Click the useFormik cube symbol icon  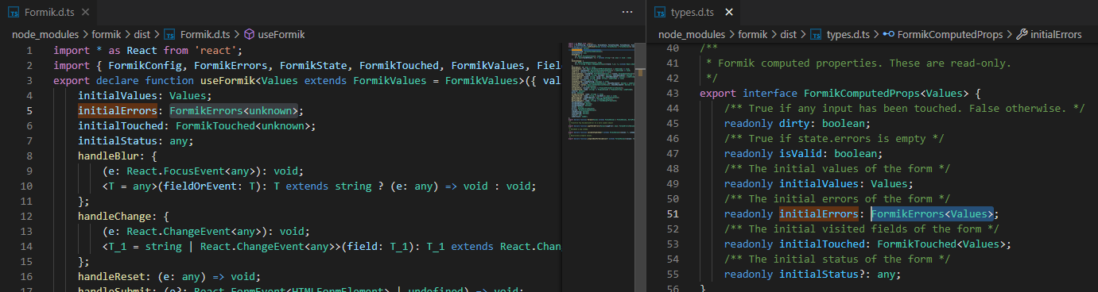(x=249, y=35)
